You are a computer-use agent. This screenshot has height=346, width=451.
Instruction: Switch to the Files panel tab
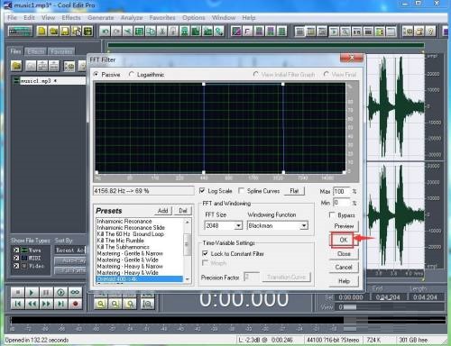[x=16, y=51]
